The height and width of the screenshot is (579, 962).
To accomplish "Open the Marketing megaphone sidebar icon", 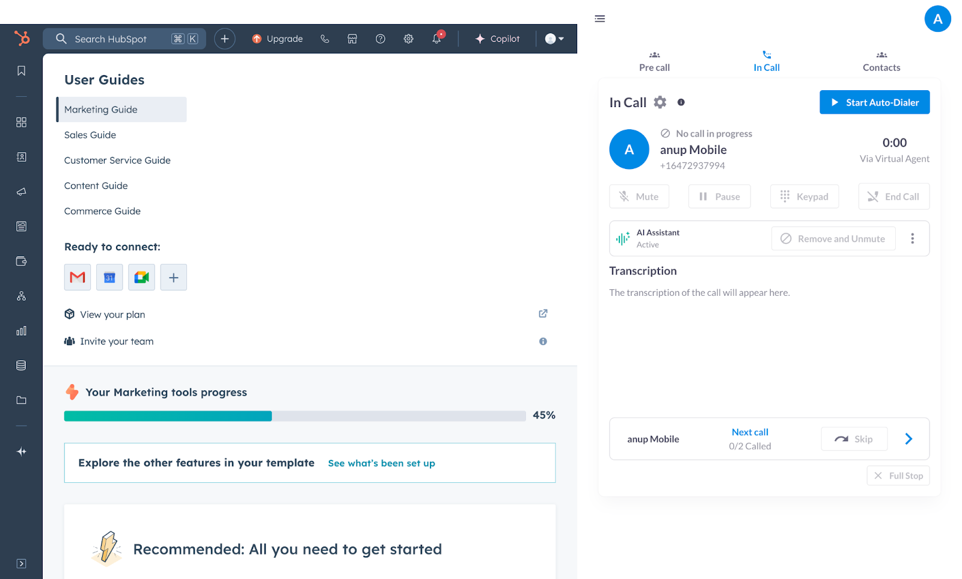I will click(x=21, y=192).
